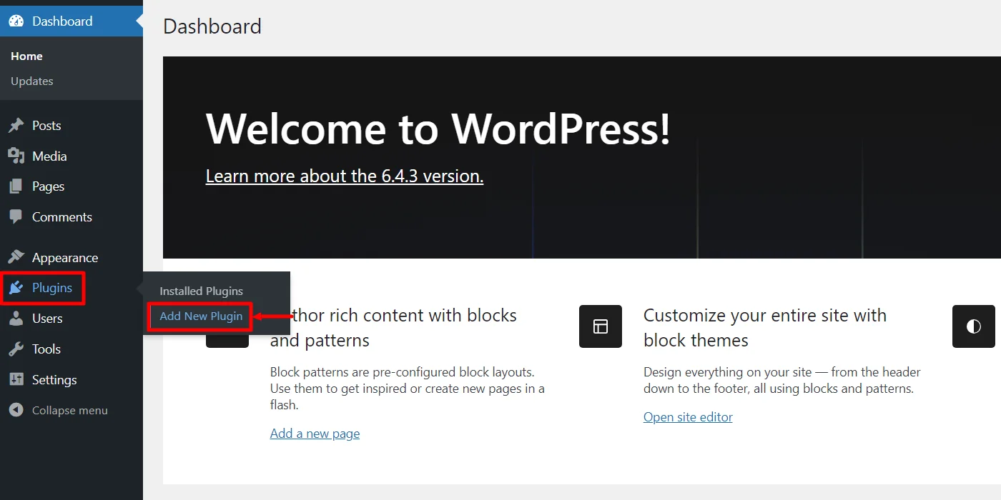This screenshot has width=1001, height=500.
Task: Open the Settings menu label
Action: (54, 380)
